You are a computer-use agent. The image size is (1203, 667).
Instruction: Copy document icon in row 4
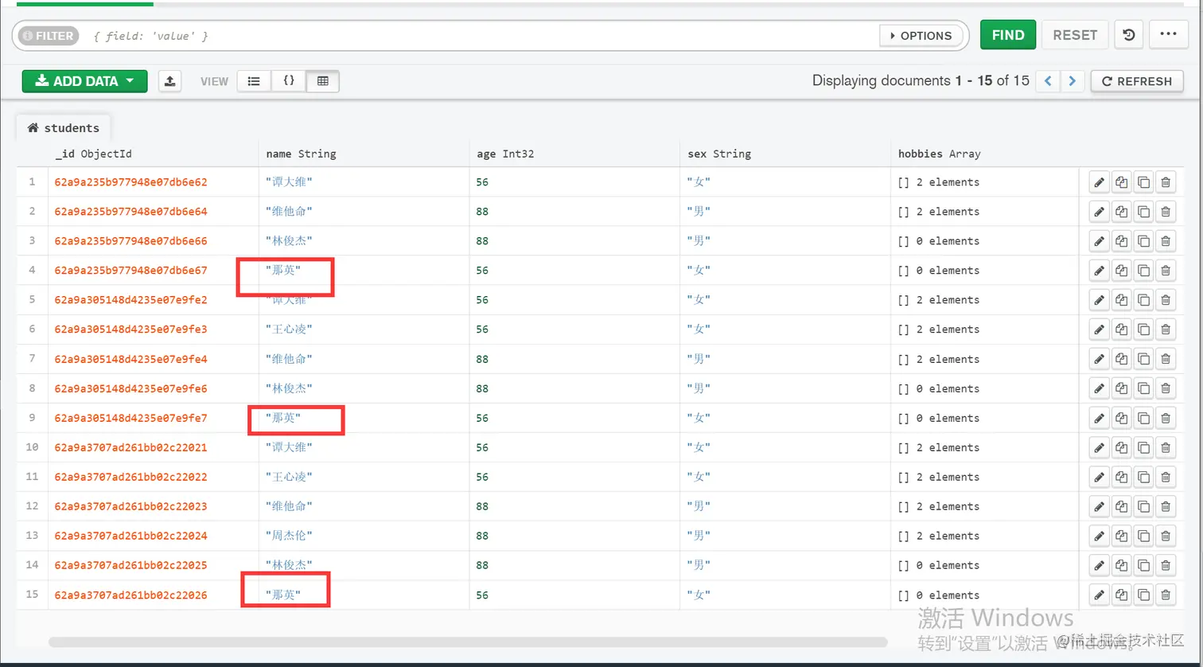coord(1121,271)
